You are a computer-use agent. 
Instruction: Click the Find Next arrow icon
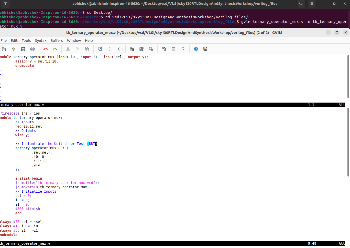[x=109, y=49]
